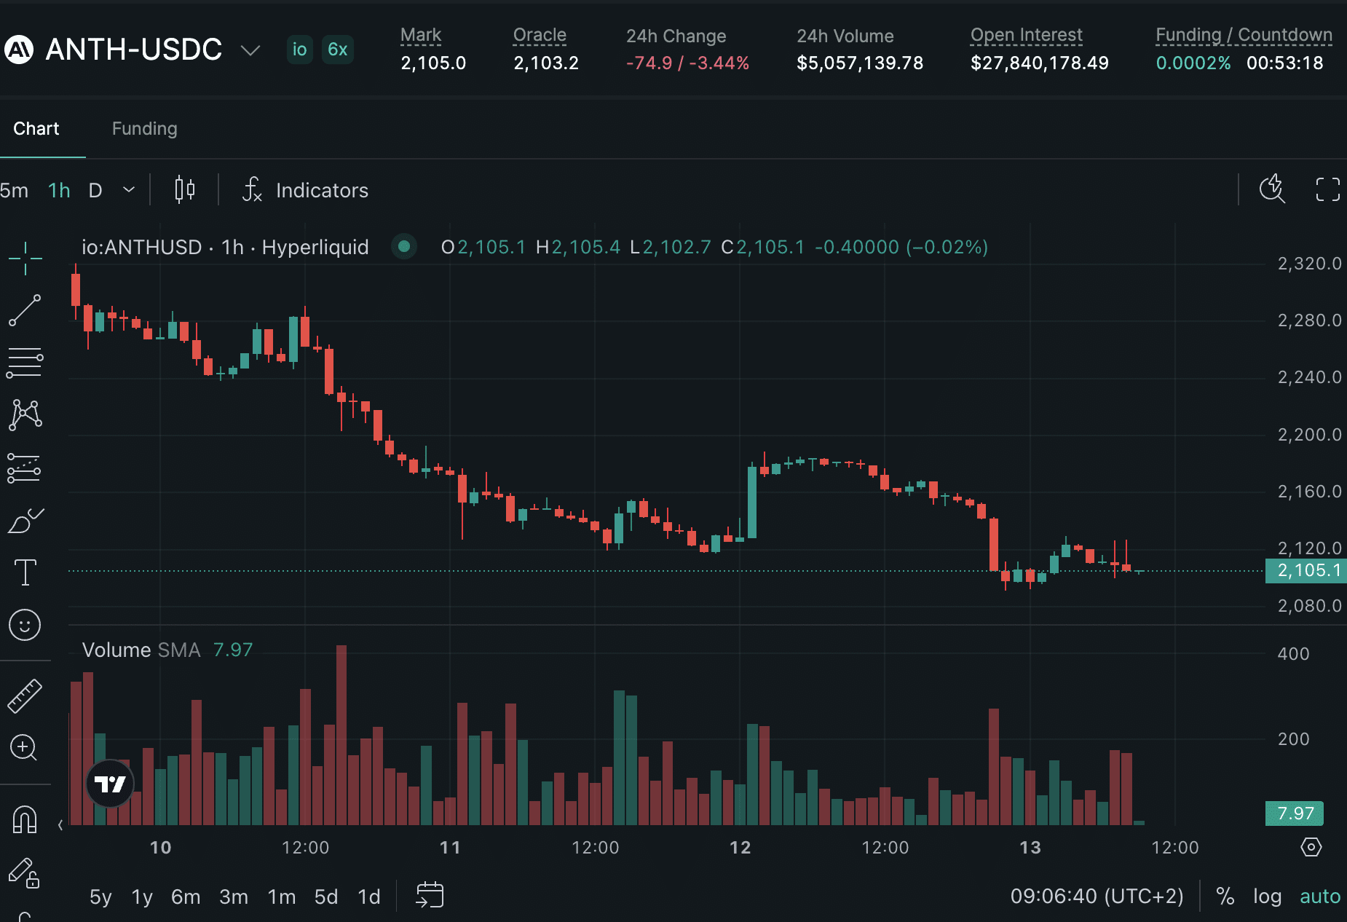The width and height of the screenshot is (1347, 922).
Task: Open the go-to-date calendar icon
Action: [x=430, y=895]
